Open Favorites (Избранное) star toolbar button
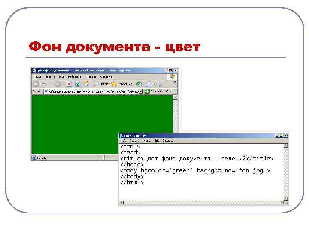 point(121,84)
